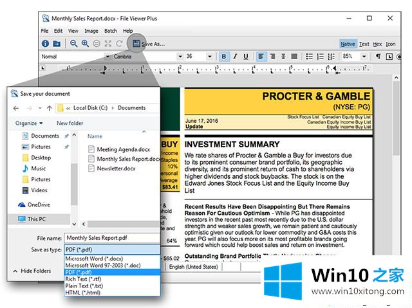Open the Organize dropdown
The width and height of the screenshot is (412, 308).
pos(29,123)
